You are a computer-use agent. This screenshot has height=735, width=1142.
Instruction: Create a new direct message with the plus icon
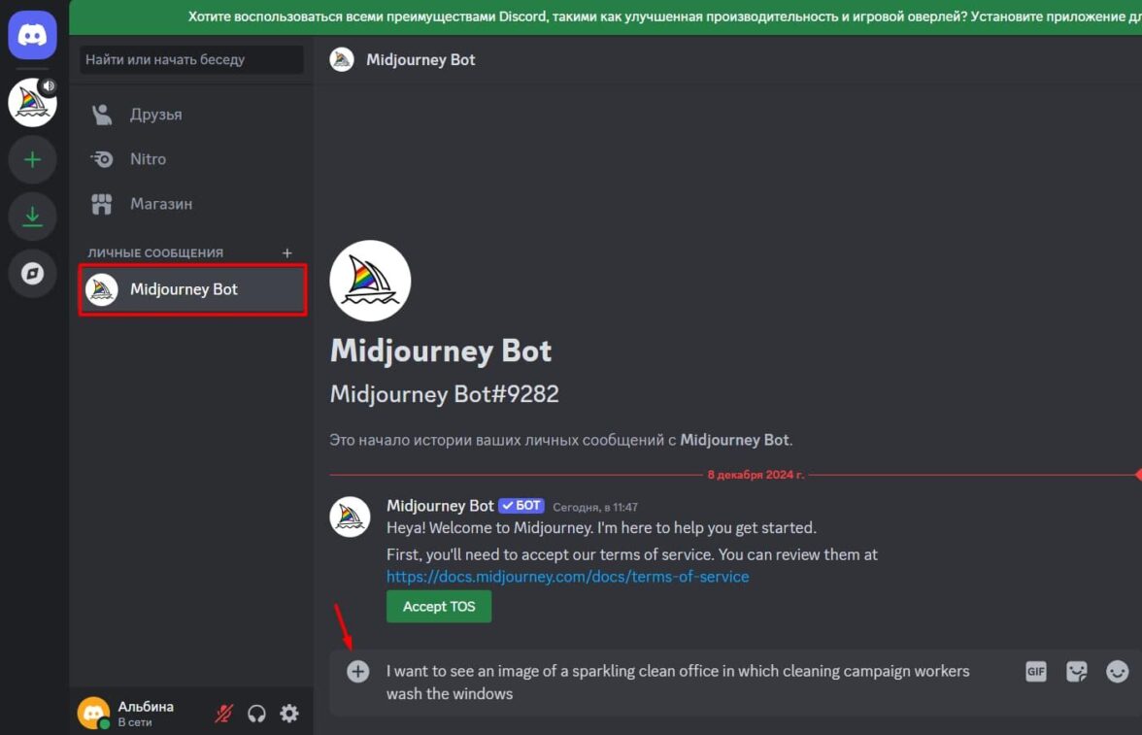pyautogui.click(x=287, y=252)
